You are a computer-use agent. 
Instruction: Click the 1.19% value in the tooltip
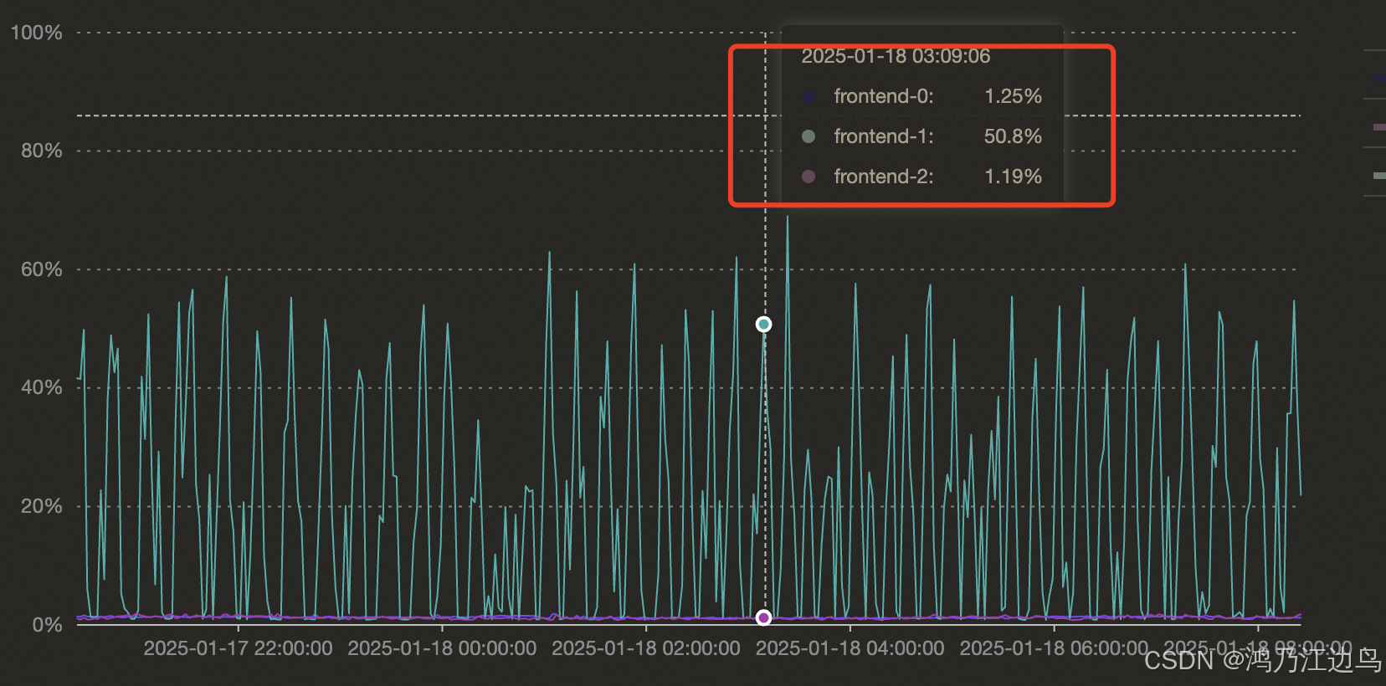(x=1013, y=177)
